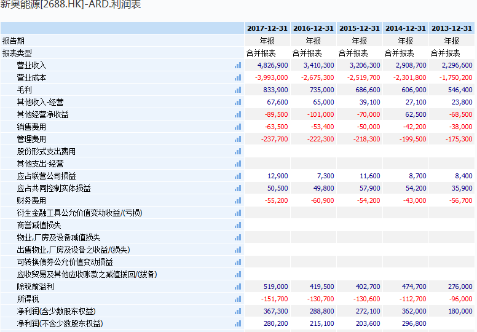
Task: Click the 毛利 row chart icon
Action: point(237,90)
